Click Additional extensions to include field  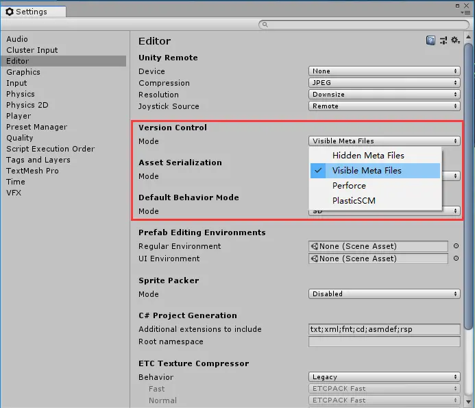coord(384,329)
